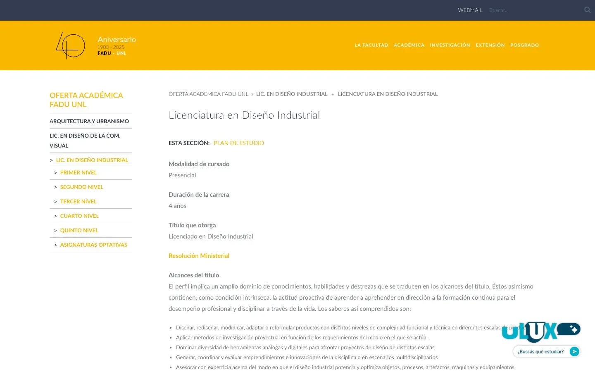
Task: Open the Plan de Estudio link
Action: click(x=239, y=143)
